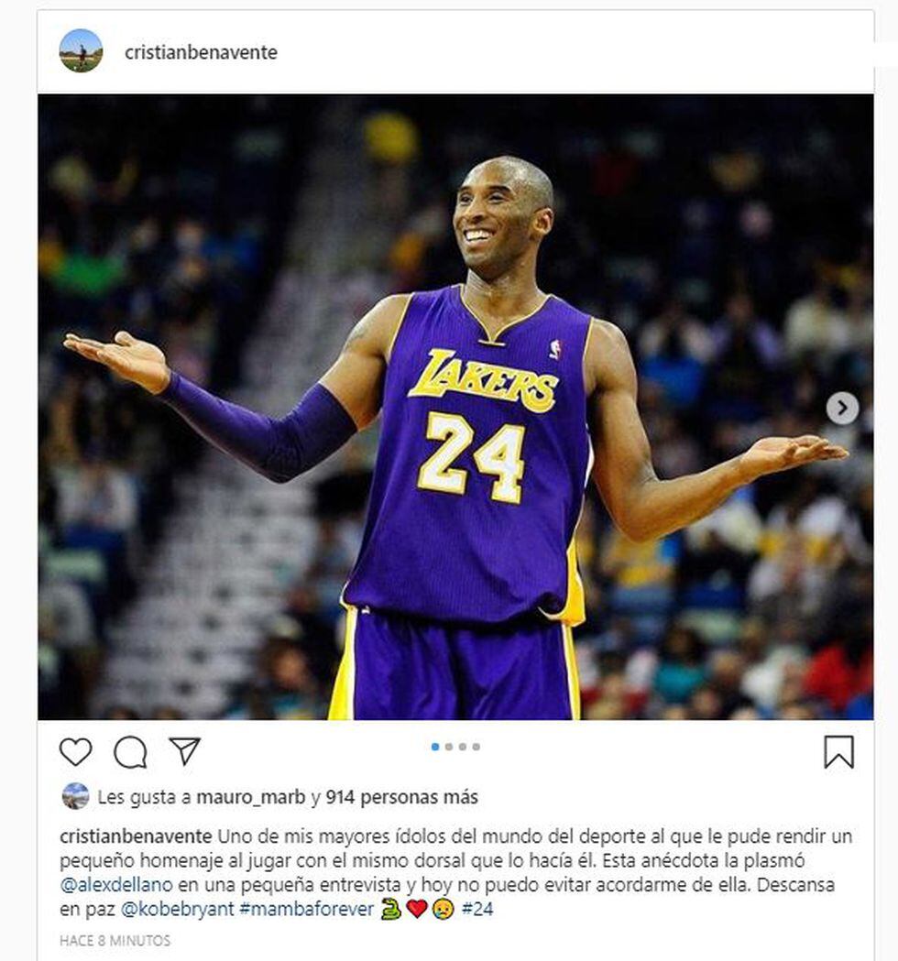Click cristianbenavente name in caption
The image size is (898, 961).
[x=136, y=836]
